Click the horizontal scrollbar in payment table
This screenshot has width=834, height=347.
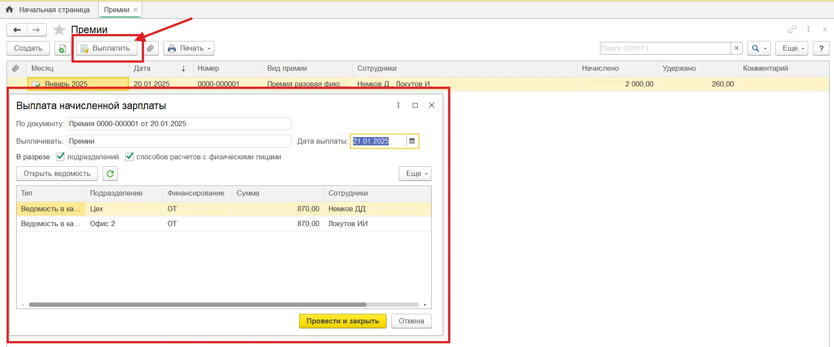(197, 305)
